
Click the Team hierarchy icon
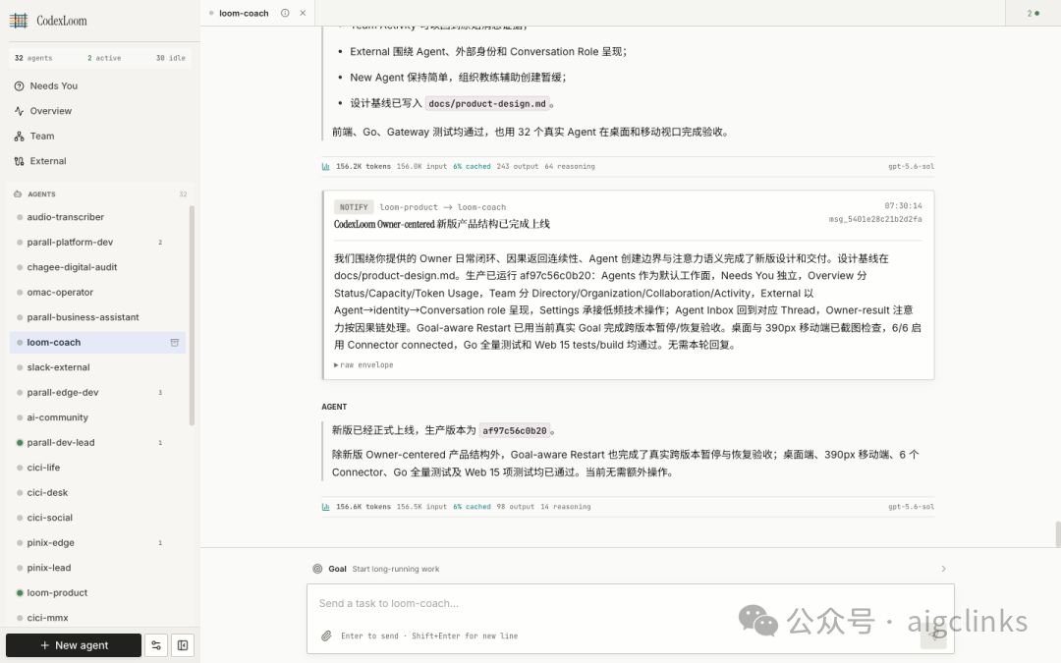[x=19, y=136]
